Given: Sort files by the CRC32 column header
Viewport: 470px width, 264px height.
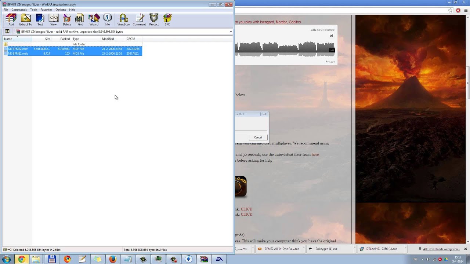Looking at the screenshot, I should [133, 38].
